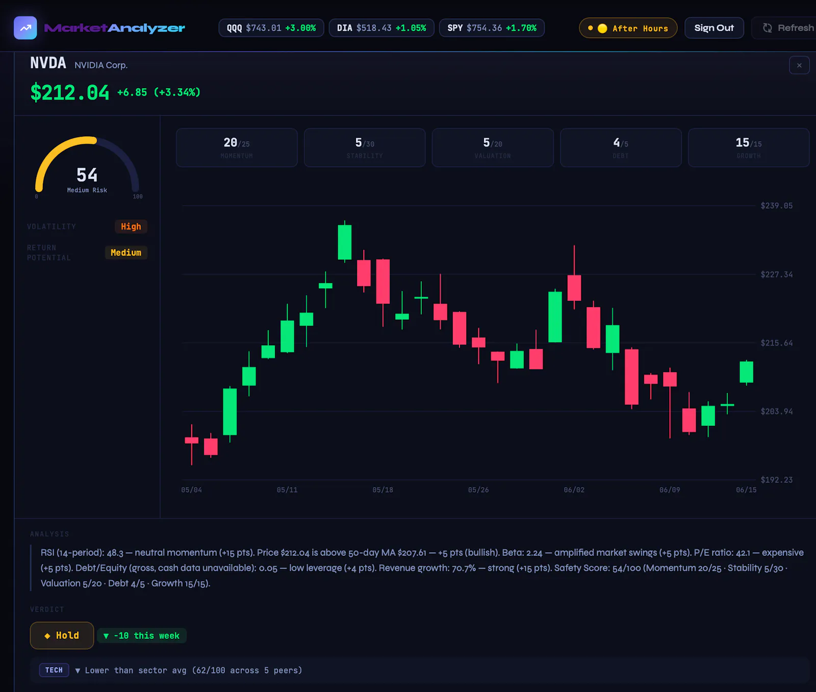Select the Momentum 20/25 score card
The width and height of the screenshot is (816, 692).
click(237, 148)
